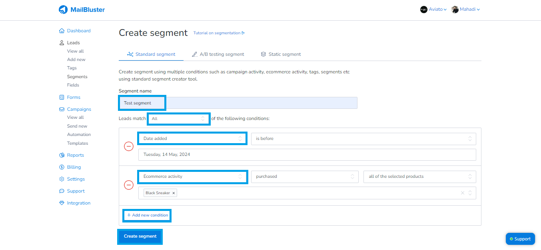541x250 pixels.
Task: Open Settings from the sidebar gear icon
Action: pos(62,179)
